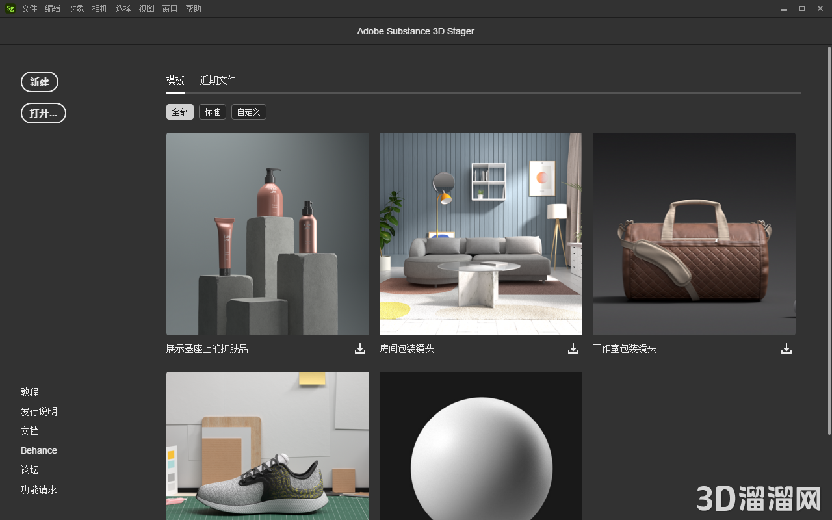832x520 pixels.
Task: Click the Substance 3D Stager logo icon
Action: [10, 8]
